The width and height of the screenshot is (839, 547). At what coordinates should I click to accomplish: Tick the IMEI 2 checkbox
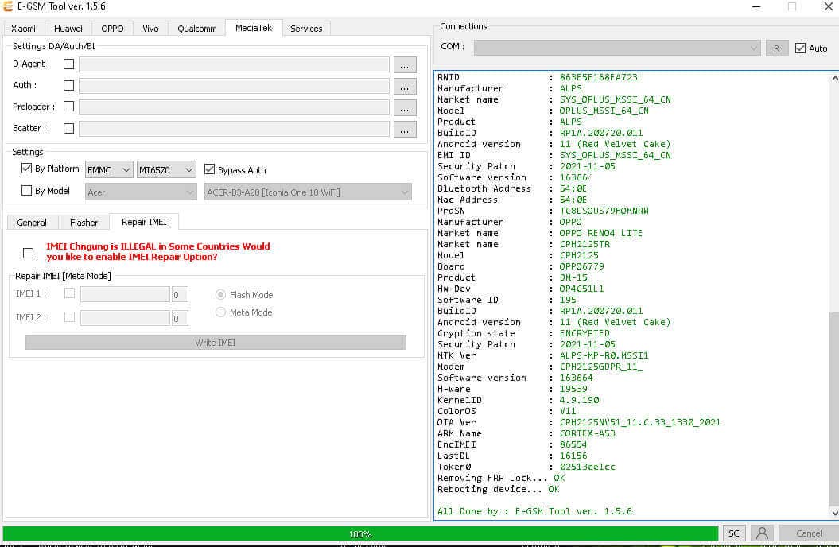(x=69, y=316)
